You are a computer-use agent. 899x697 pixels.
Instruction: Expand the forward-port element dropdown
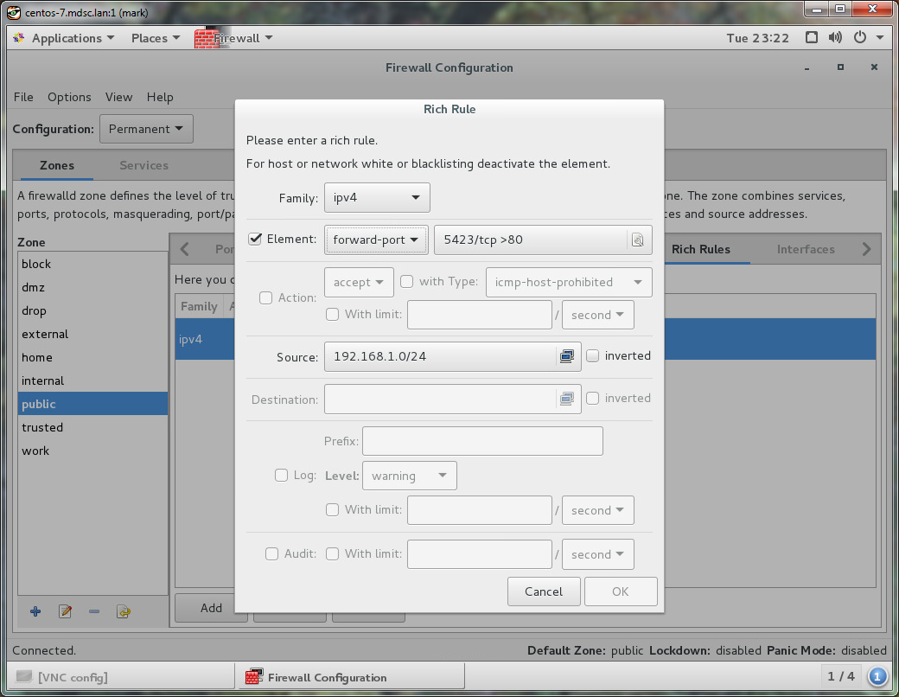click(376, 240)
